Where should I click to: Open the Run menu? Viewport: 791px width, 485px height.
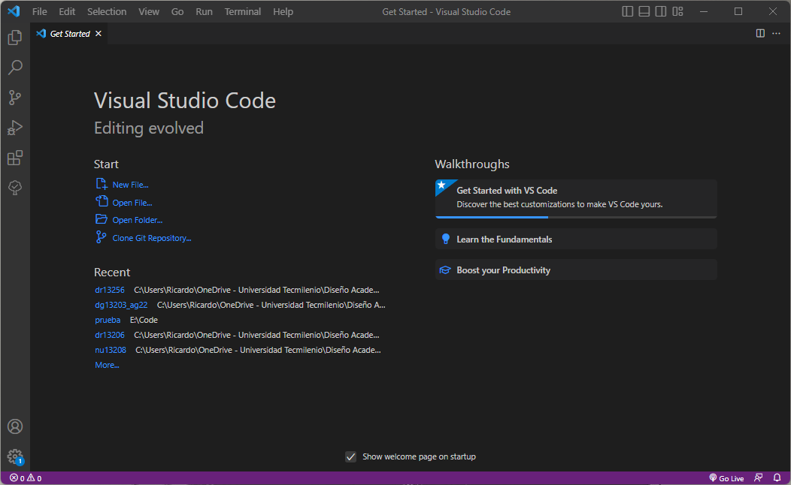point(205,11)
